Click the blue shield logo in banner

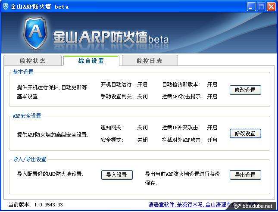coord(36,33)
